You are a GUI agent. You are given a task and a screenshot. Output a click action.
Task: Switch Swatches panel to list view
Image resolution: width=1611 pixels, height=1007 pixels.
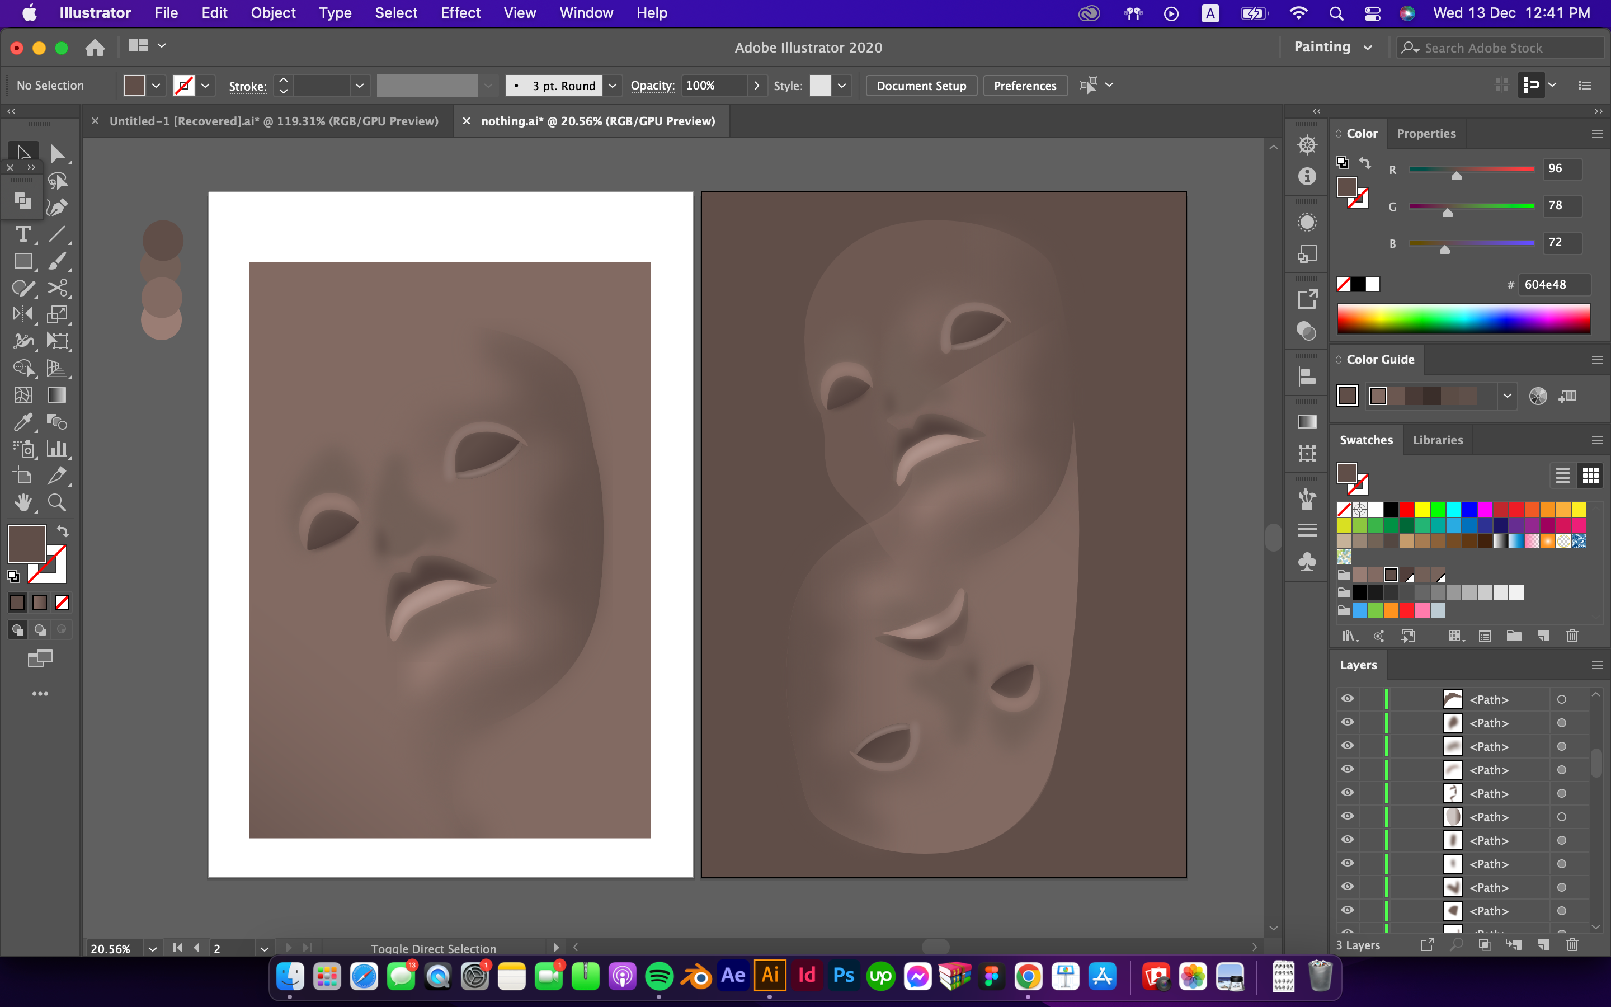(1562, 476)
